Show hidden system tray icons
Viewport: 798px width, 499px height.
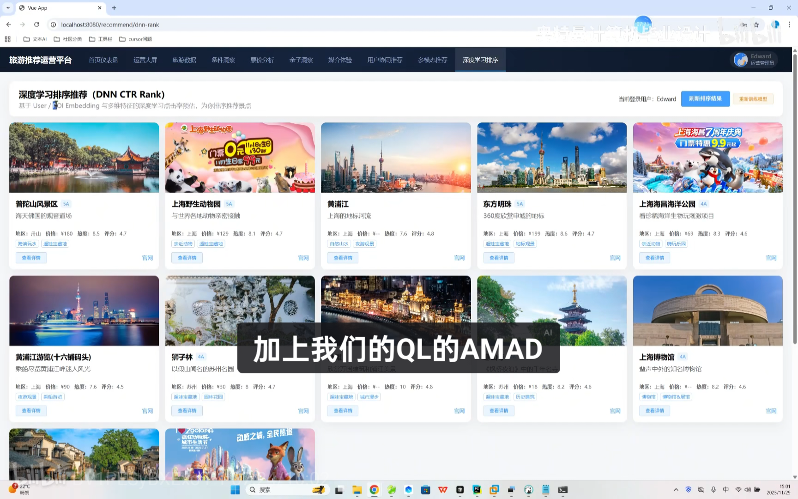click(676, 490)
